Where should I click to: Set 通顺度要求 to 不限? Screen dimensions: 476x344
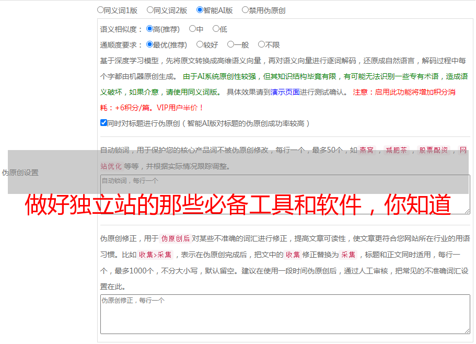pos(261,44)
